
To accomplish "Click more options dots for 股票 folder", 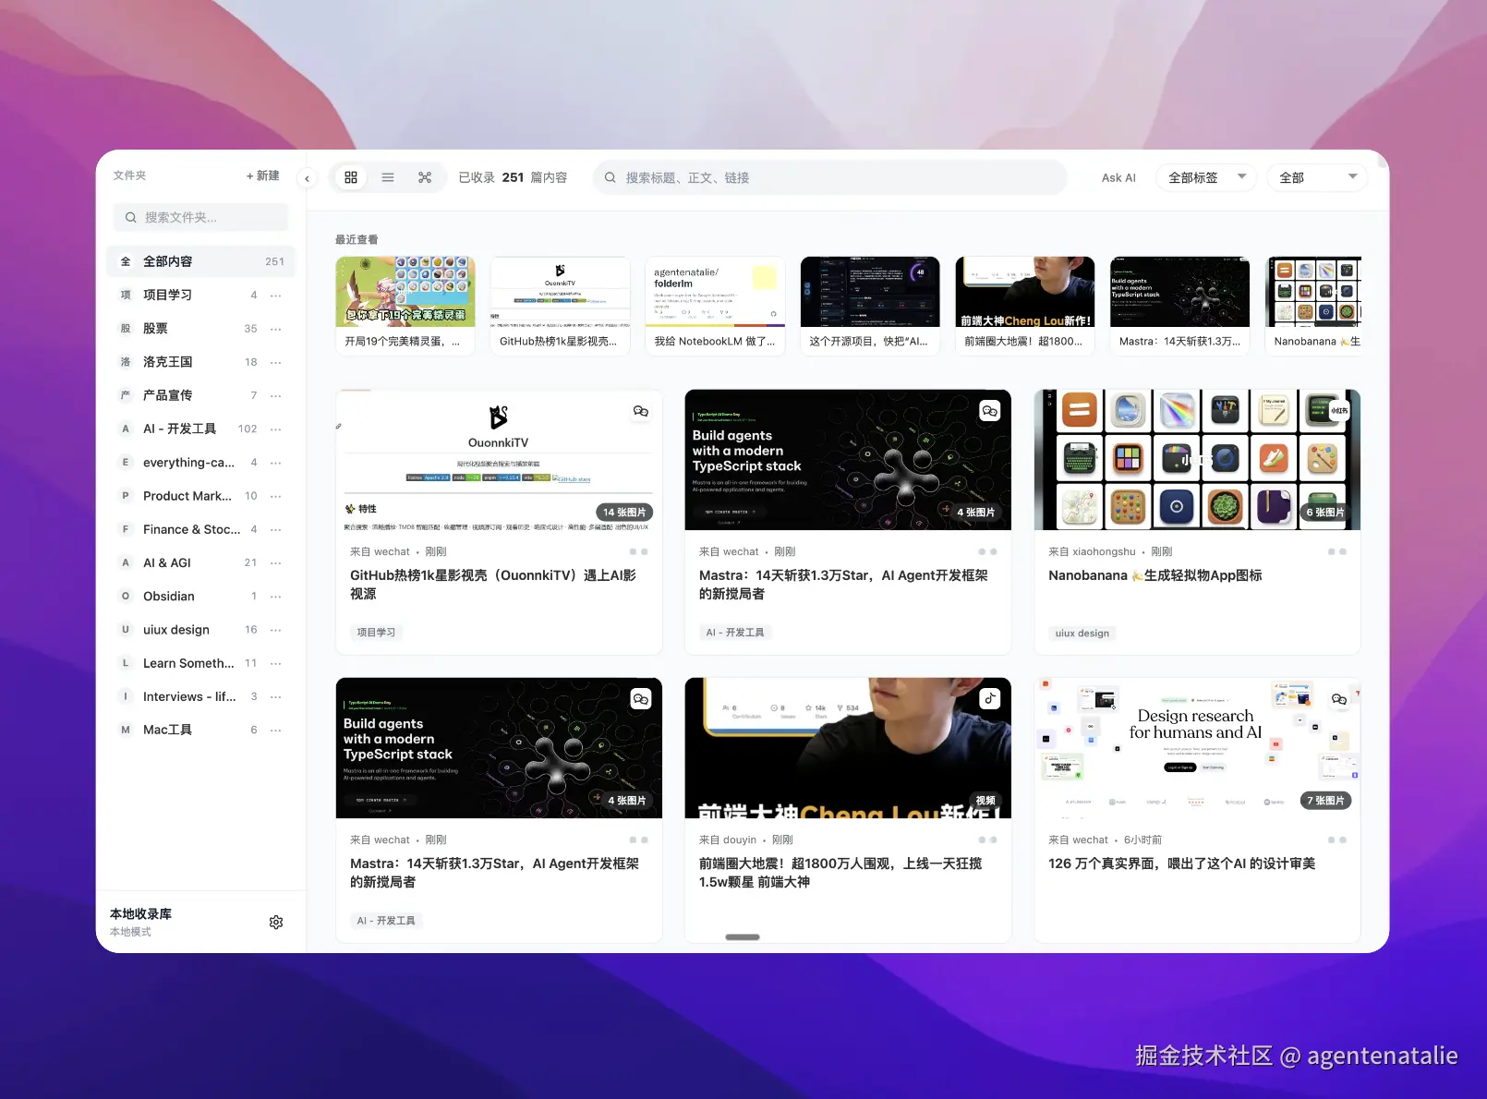I will click(x=276, y=329).
